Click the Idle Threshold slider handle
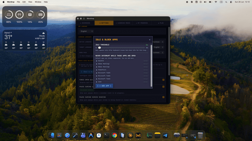The width and height of the screenshot is (252, 141). (x=100, y=48)
